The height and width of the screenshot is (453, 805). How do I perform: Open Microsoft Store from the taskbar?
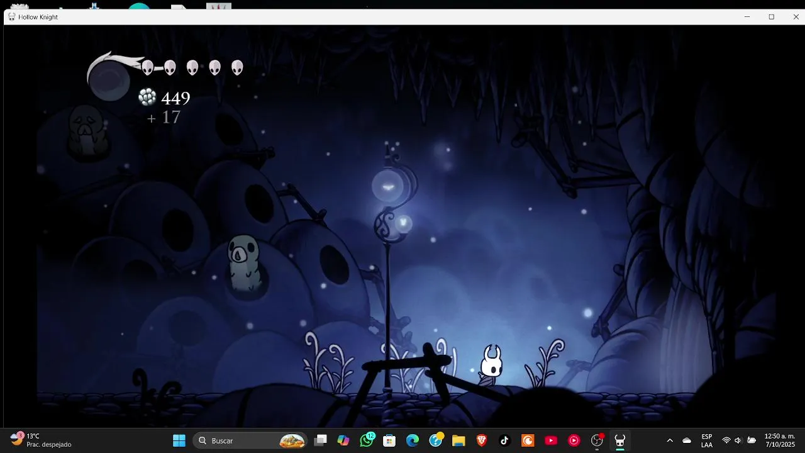(x=389, y=440)
